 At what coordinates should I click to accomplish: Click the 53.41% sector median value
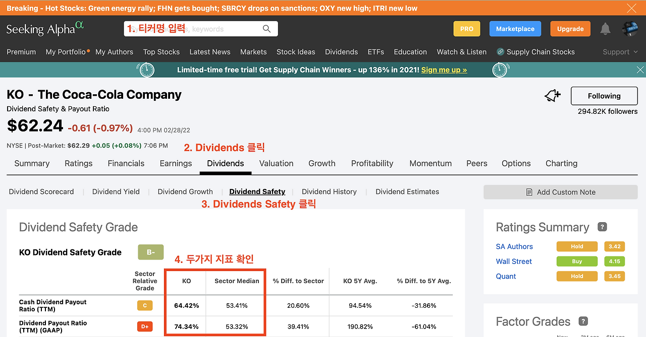[237, 305]
